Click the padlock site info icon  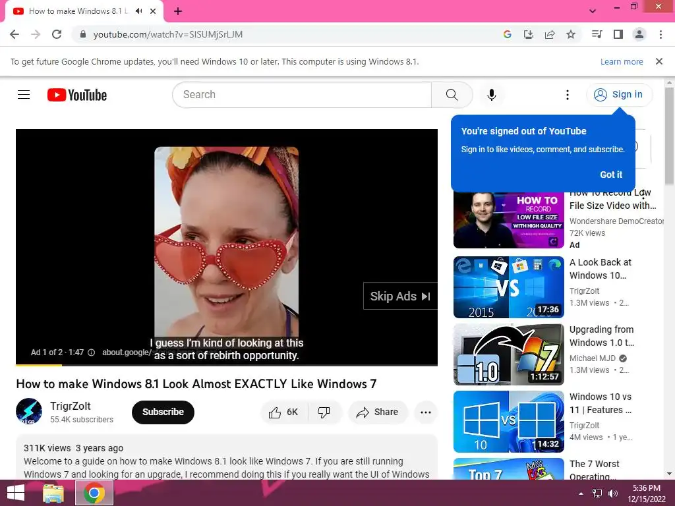click(83, 34)
